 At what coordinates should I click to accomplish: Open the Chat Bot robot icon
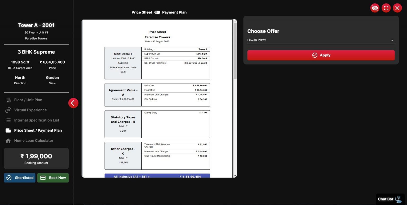[x=398, y=199]
